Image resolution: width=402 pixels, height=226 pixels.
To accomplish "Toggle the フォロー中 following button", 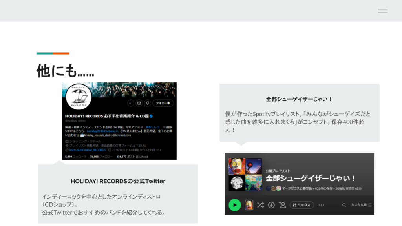I will tap(163, 103).
